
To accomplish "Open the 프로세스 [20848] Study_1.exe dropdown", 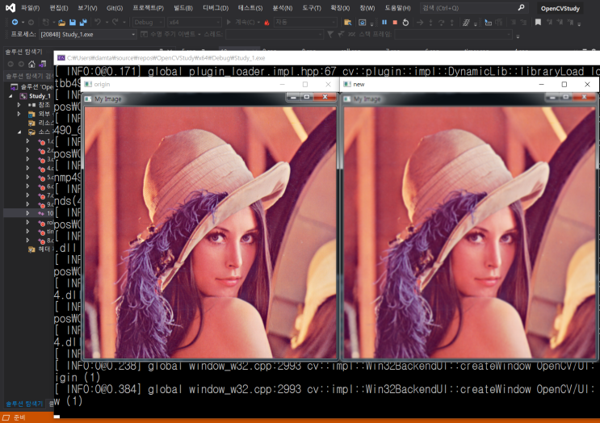I will pos(88,35).
